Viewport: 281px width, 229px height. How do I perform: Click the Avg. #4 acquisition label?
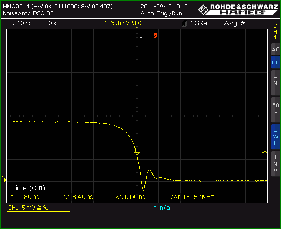pyautogui.click(x=237, y=23)
